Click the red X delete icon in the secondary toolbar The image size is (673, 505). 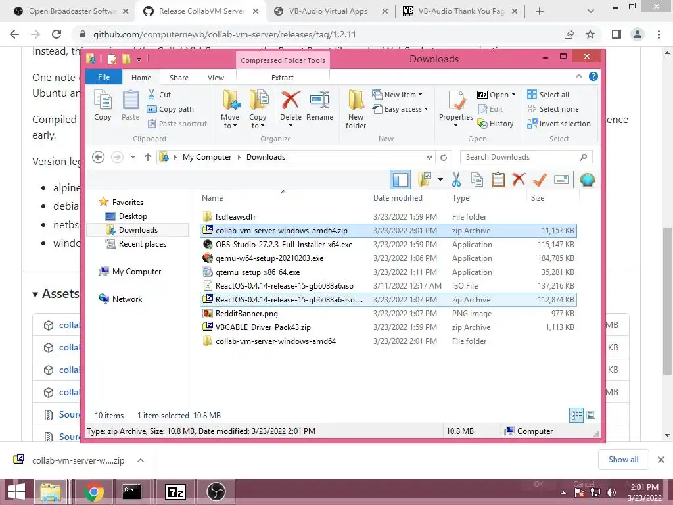point(519,180)
